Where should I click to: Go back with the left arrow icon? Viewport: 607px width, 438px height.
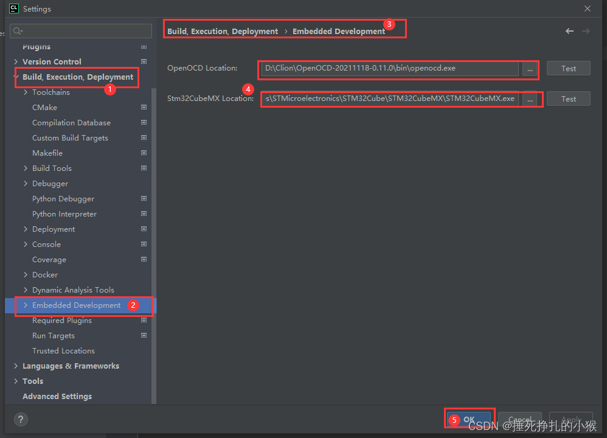[x=569, y=31]
